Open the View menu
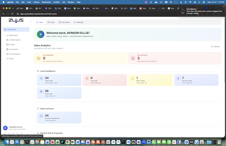This screenshot has height=146, width=226. pos(29,2)
